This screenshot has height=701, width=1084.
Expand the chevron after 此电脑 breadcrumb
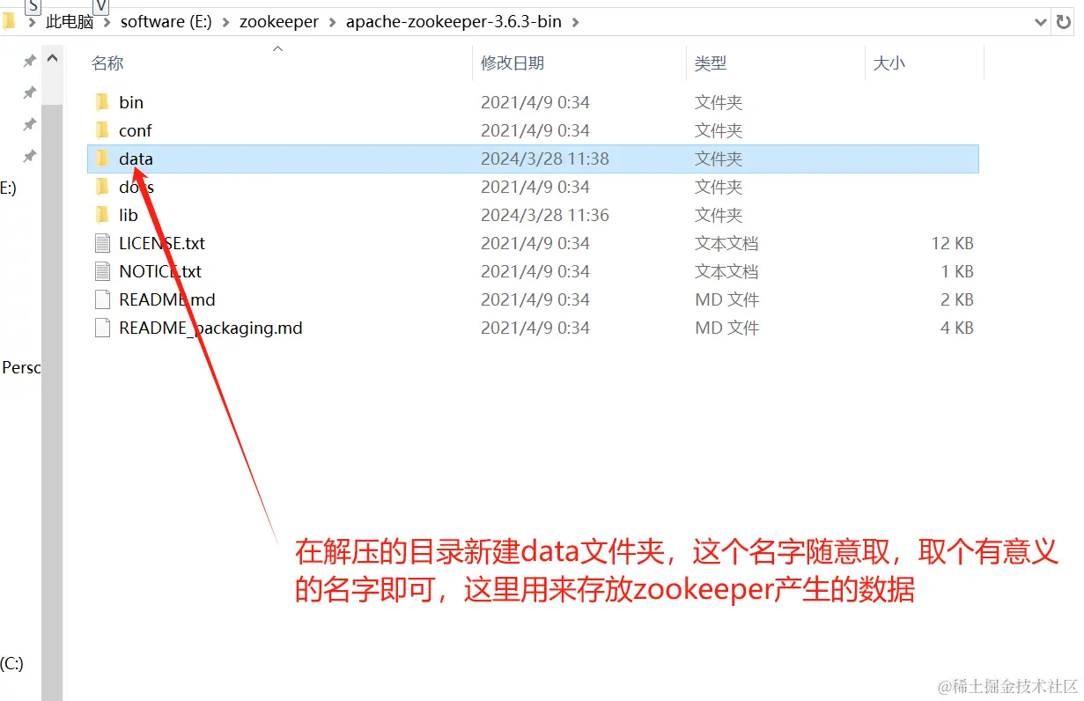(107, 22)
